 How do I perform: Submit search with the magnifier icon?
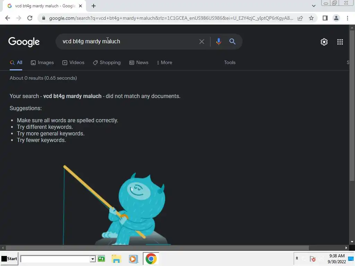232,42
